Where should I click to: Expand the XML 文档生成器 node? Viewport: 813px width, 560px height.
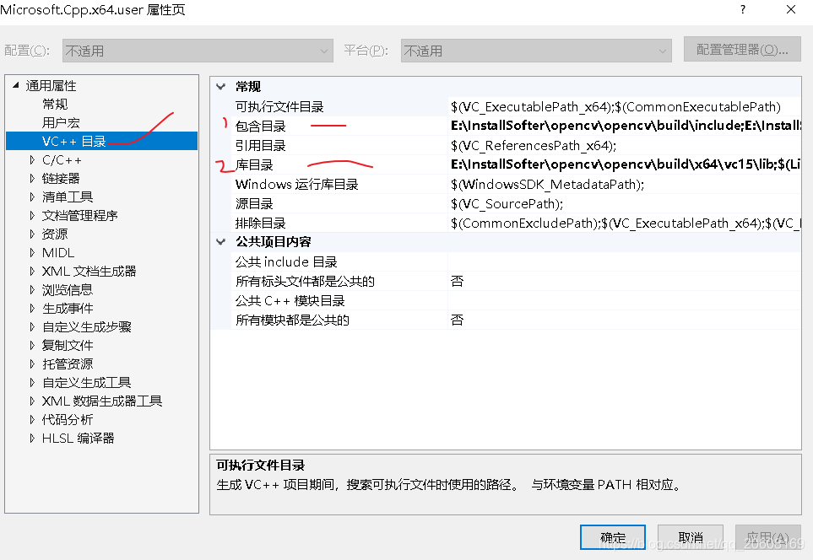coord(34,271)
